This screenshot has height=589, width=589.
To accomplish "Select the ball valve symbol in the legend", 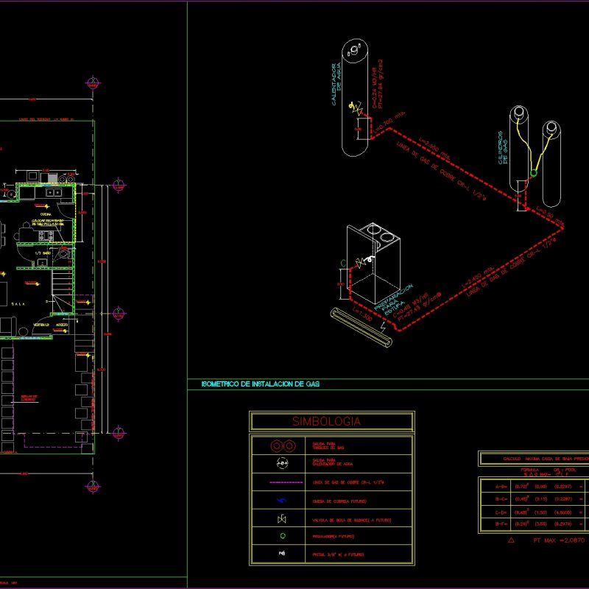I will tap(281, 519).
